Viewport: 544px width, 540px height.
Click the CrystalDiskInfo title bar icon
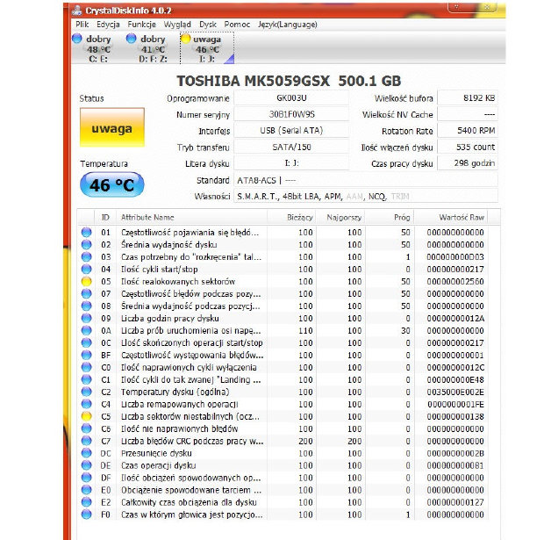click(77, 10)
